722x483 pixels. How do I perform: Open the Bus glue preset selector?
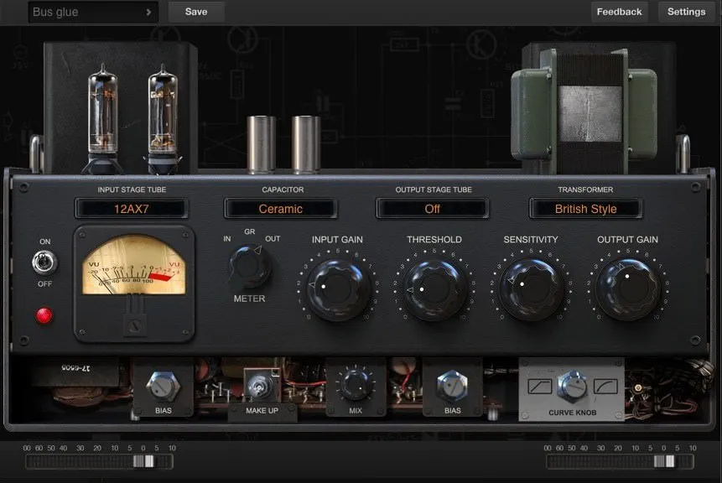93,12
